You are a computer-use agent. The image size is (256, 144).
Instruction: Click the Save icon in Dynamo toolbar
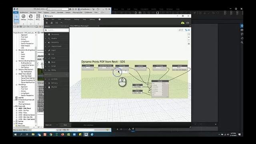(x=56, y=23)
